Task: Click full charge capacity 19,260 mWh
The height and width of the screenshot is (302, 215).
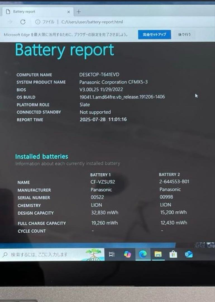Action: pos(105,223)
